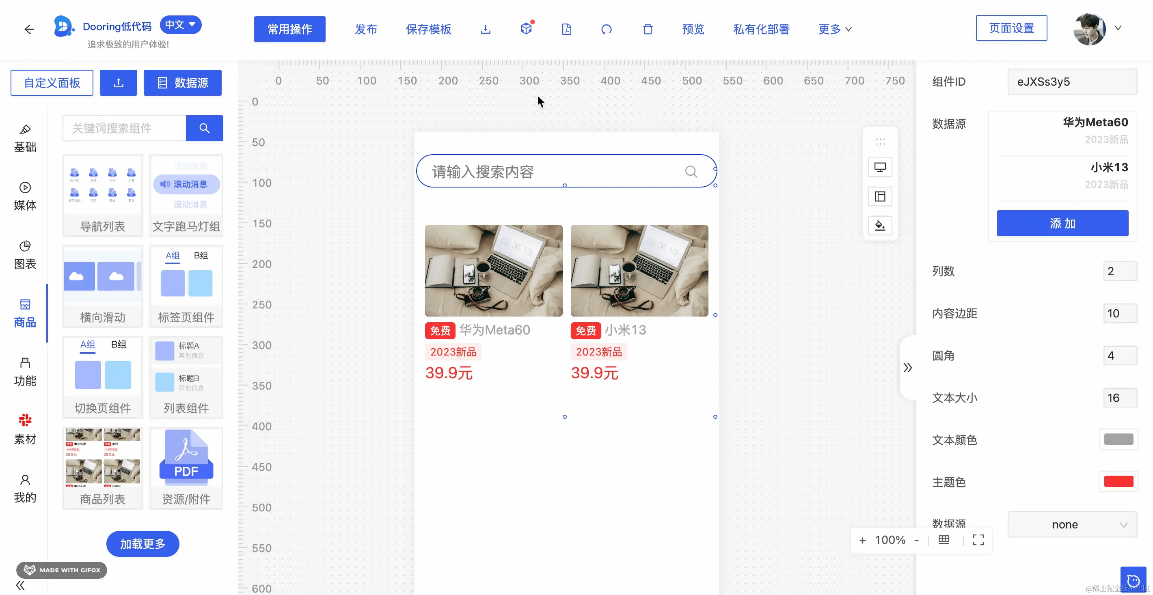Viewport: 1153px width, 595px height.
Task: Click the 列数 value field
Action: coord(1120,271)
